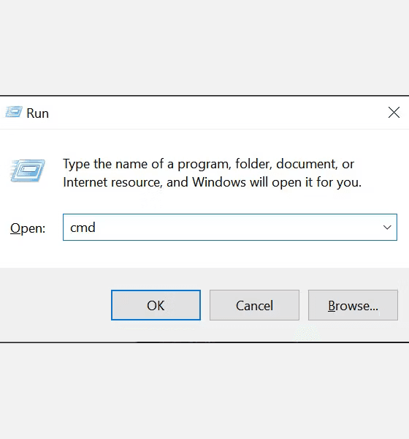Click the large Run program icon
Image resolution: width=409 pixels, height=439 pixels.
[28, 170]
